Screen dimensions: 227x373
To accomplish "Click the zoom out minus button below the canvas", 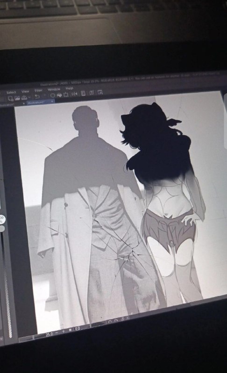I will pos(57,333).
